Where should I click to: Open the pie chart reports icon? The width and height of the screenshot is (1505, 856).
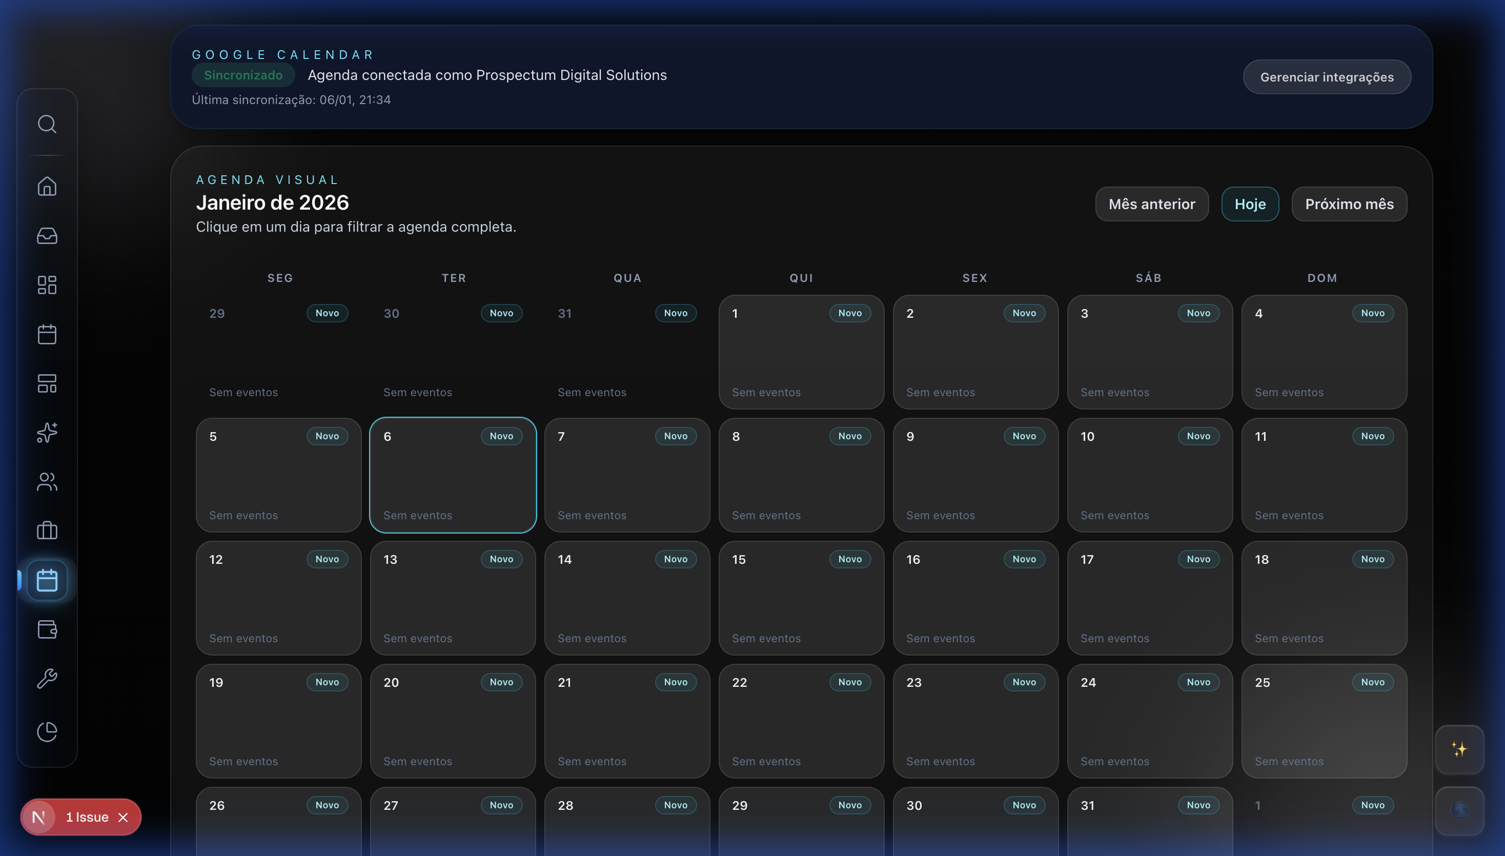pyautogui.click(x=47, y=732)
